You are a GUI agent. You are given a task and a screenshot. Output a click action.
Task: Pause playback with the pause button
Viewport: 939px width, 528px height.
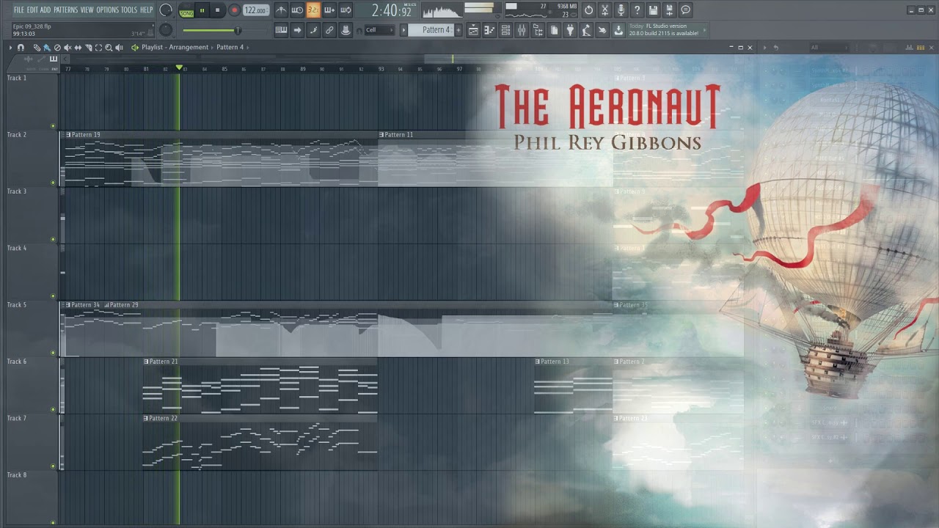pyautogui.click(x=202, y=10)
